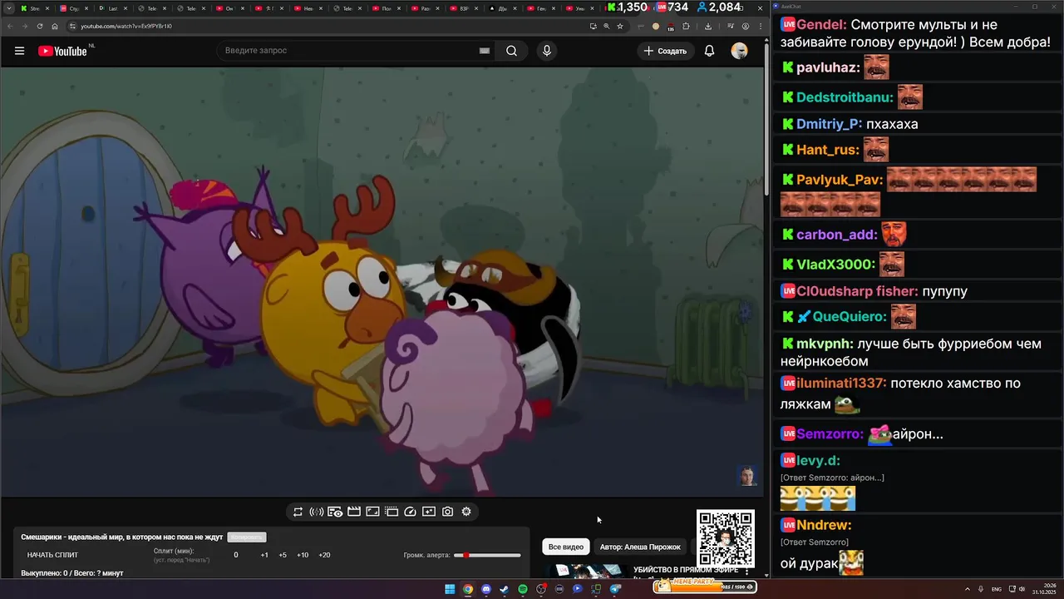The width and height of the screenshot is (1064, 599).
Task: Click the browser address bar URL
Action: click(126, 26)
